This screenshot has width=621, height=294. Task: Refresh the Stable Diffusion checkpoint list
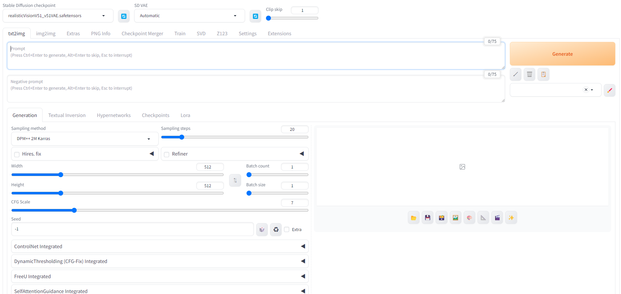124,16
